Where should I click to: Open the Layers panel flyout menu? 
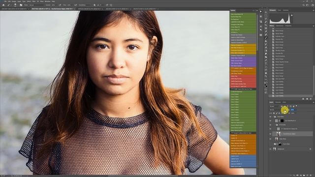[x=314, y=102]
